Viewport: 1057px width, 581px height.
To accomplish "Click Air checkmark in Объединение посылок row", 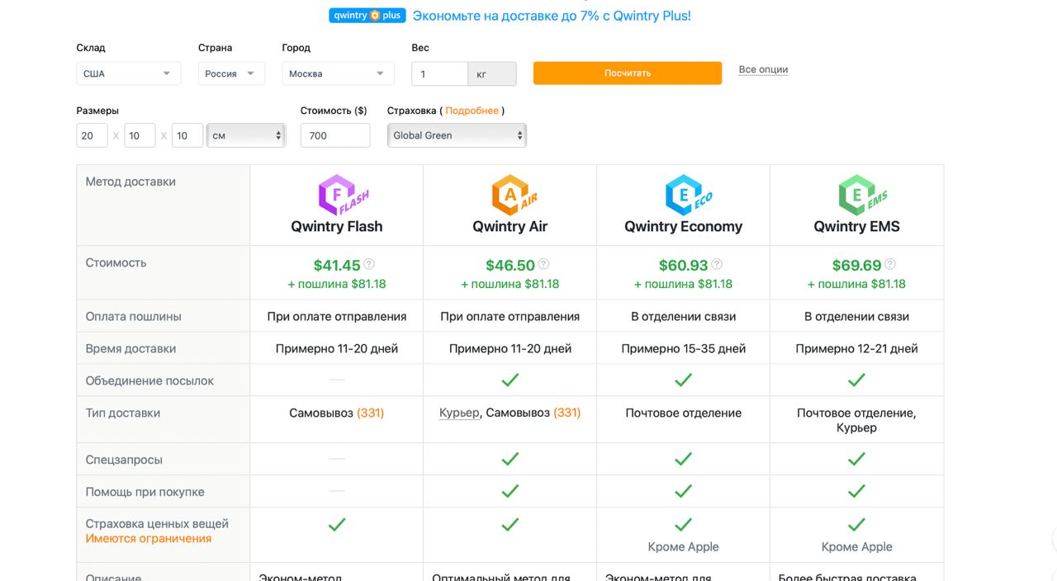I will [510, 380].
